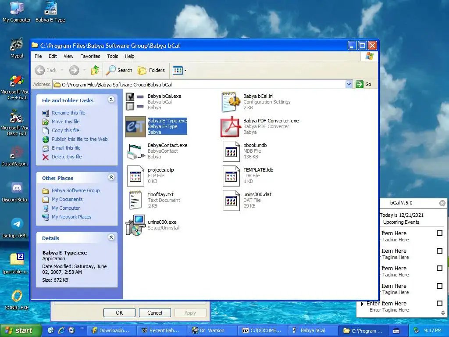Screen dimensions: 449x337
Task: Select BabyaContact.exe icon
Action: click(135, 151)
